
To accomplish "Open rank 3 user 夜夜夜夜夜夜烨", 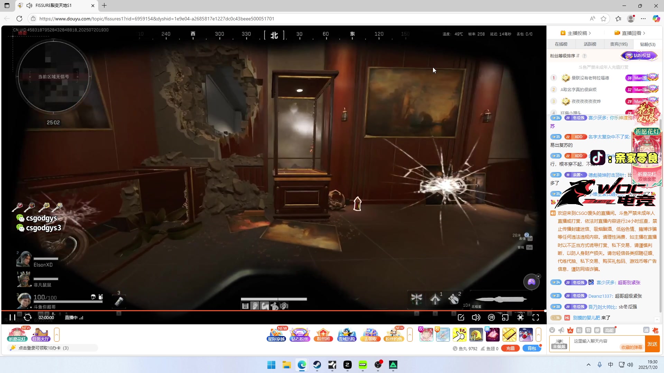I will click(586, 102).
